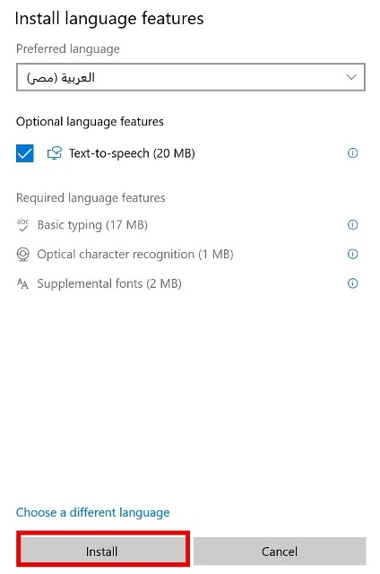Click Optical character recognition (1 MB) item
The height and width of the screenshot is (574, 380).
click(135, 254)
